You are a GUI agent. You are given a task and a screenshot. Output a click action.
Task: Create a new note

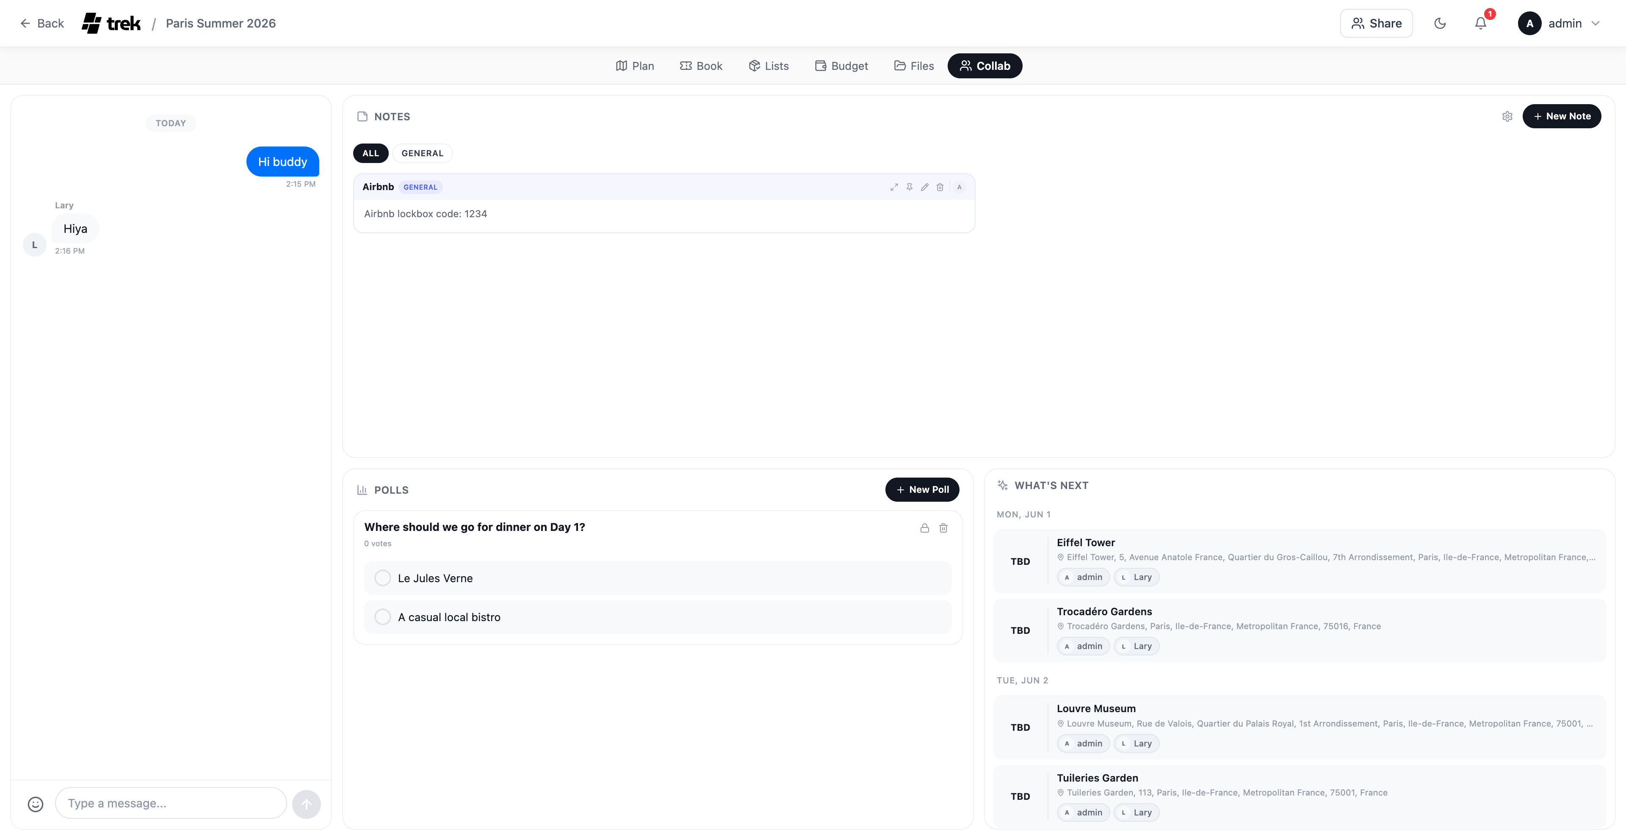1561,116
